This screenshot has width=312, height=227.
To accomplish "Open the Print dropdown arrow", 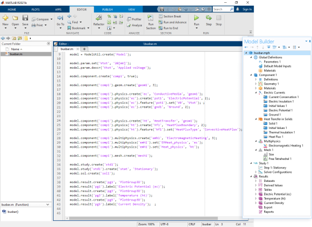I will pyautogui.click(x=46, y=25).
